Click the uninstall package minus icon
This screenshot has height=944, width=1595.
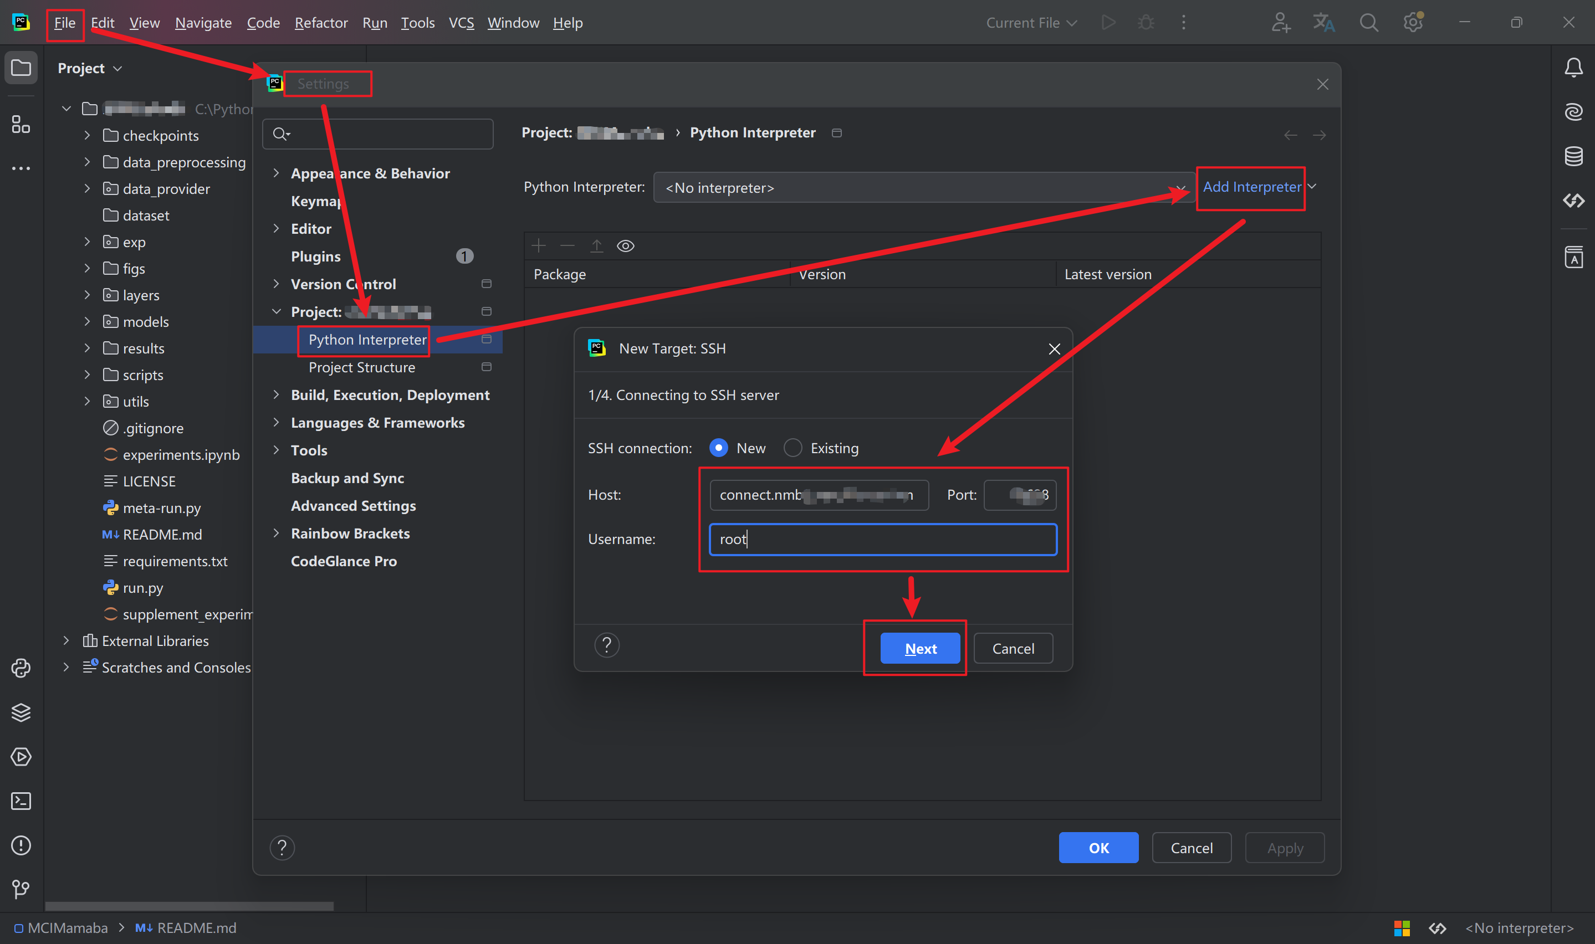(568, 245)
